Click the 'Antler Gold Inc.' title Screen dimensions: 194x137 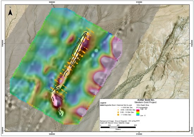[x=146, y=100]
